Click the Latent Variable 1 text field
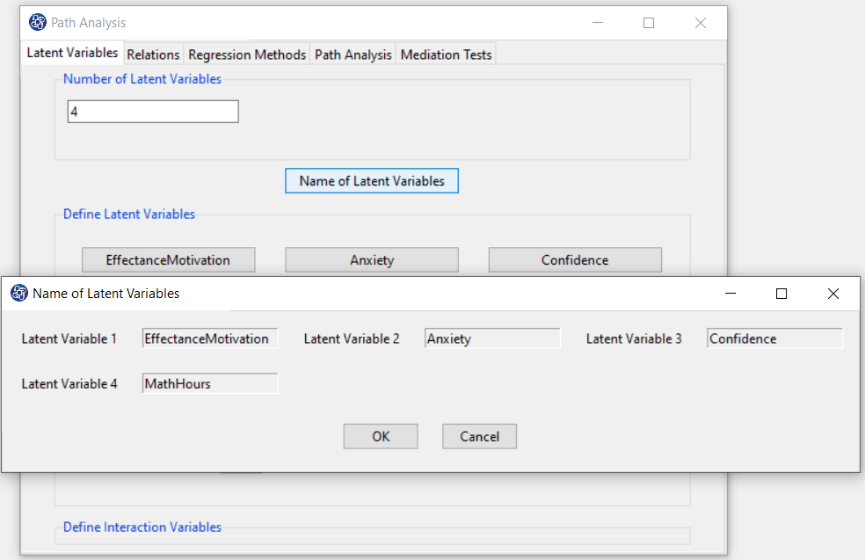 pyautogui.click(x=210, y=338)
